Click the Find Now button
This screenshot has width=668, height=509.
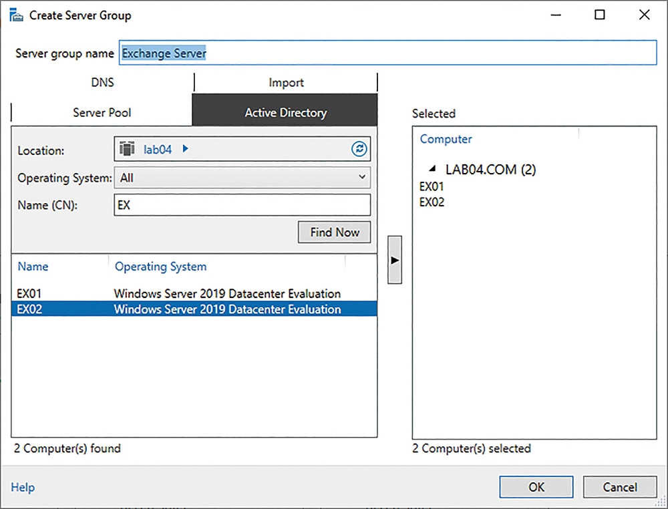point(335,232)
